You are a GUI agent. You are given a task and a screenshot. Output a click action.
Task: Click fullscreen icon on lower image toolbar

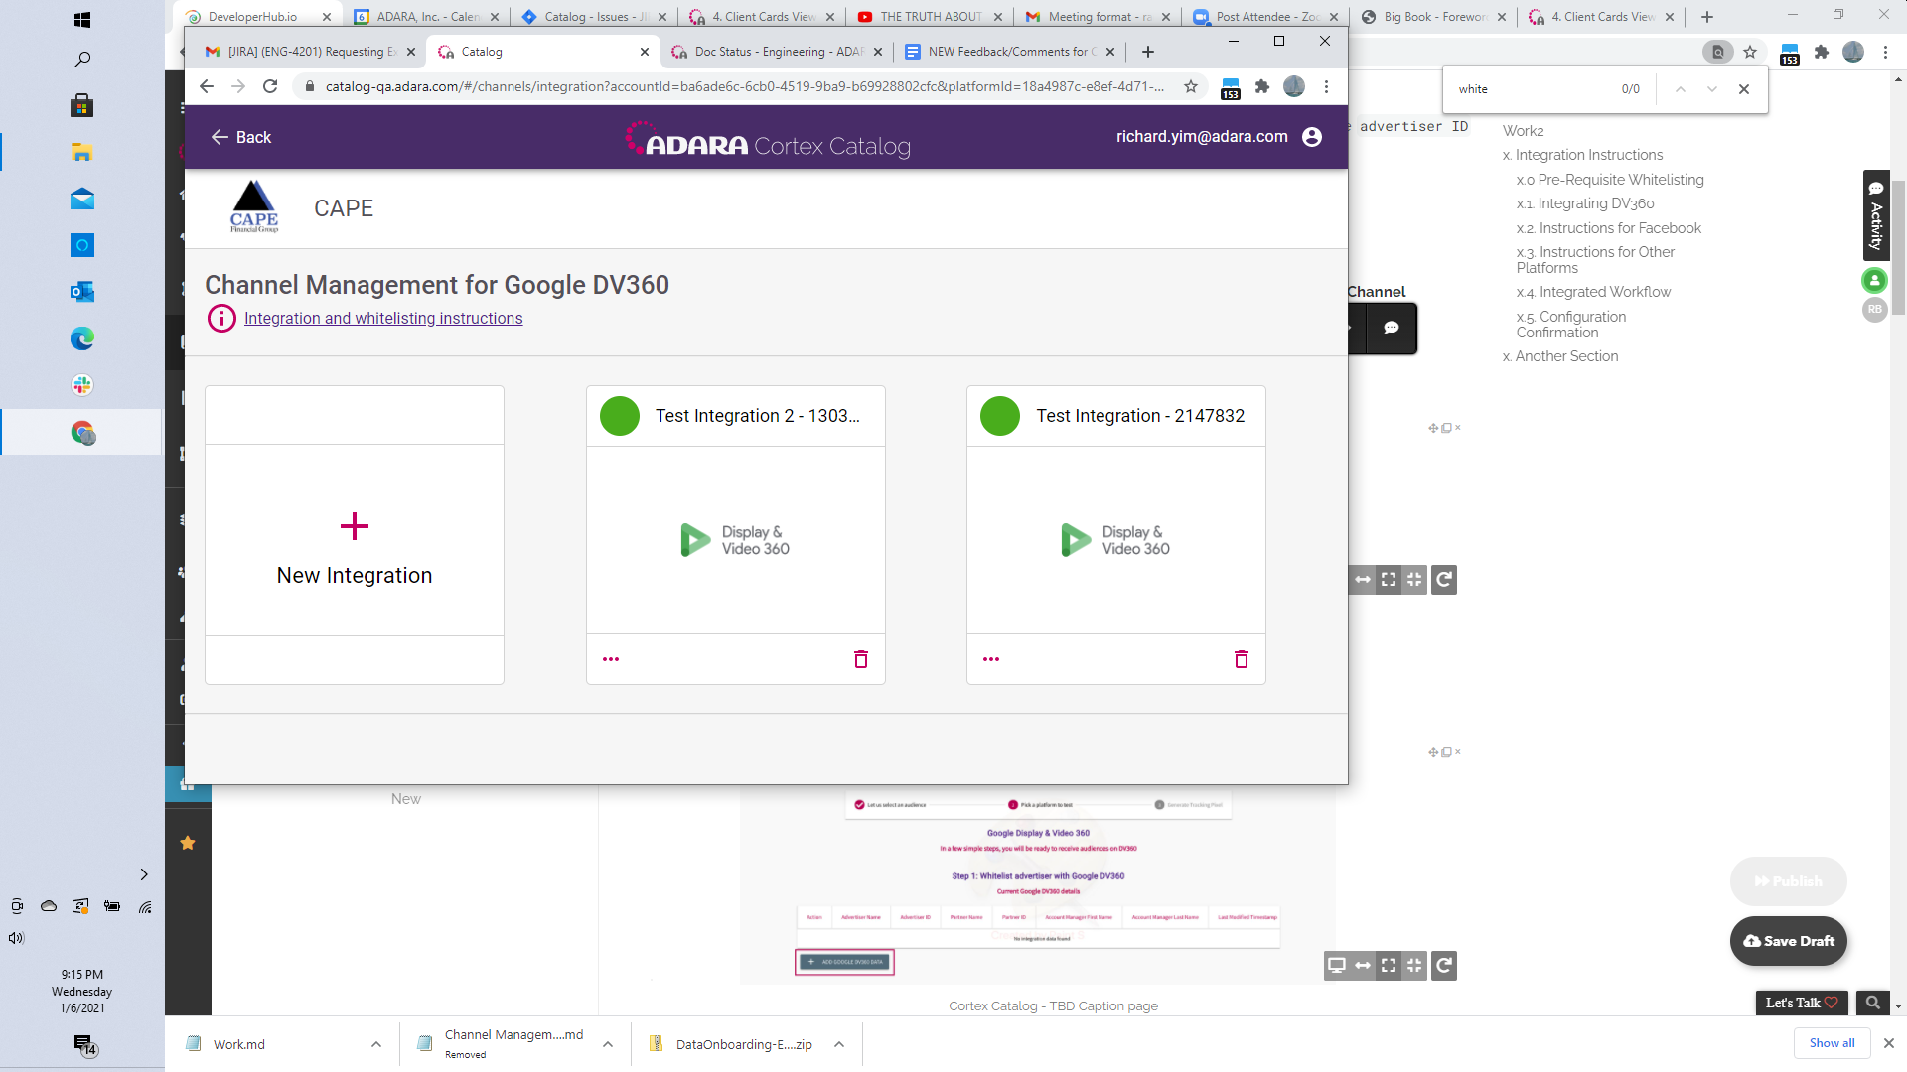pos(1389,966)
